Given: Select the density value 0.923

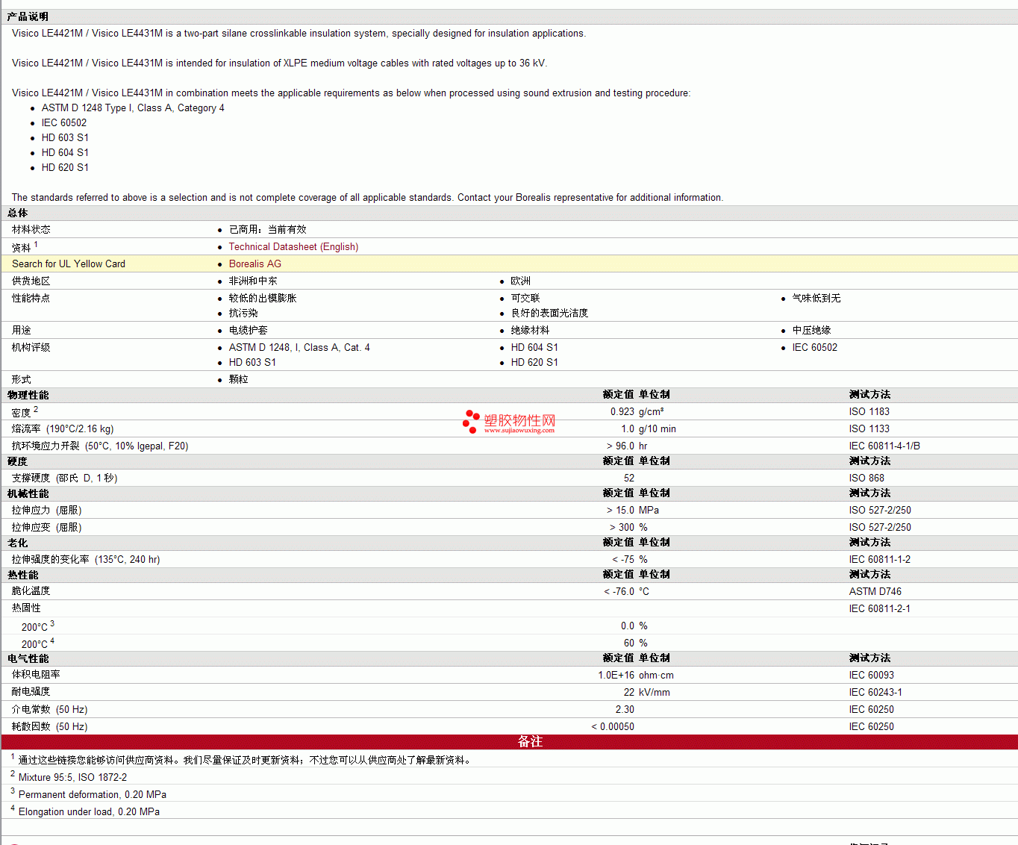Looking at the screenshot, I should click(622, 412).
